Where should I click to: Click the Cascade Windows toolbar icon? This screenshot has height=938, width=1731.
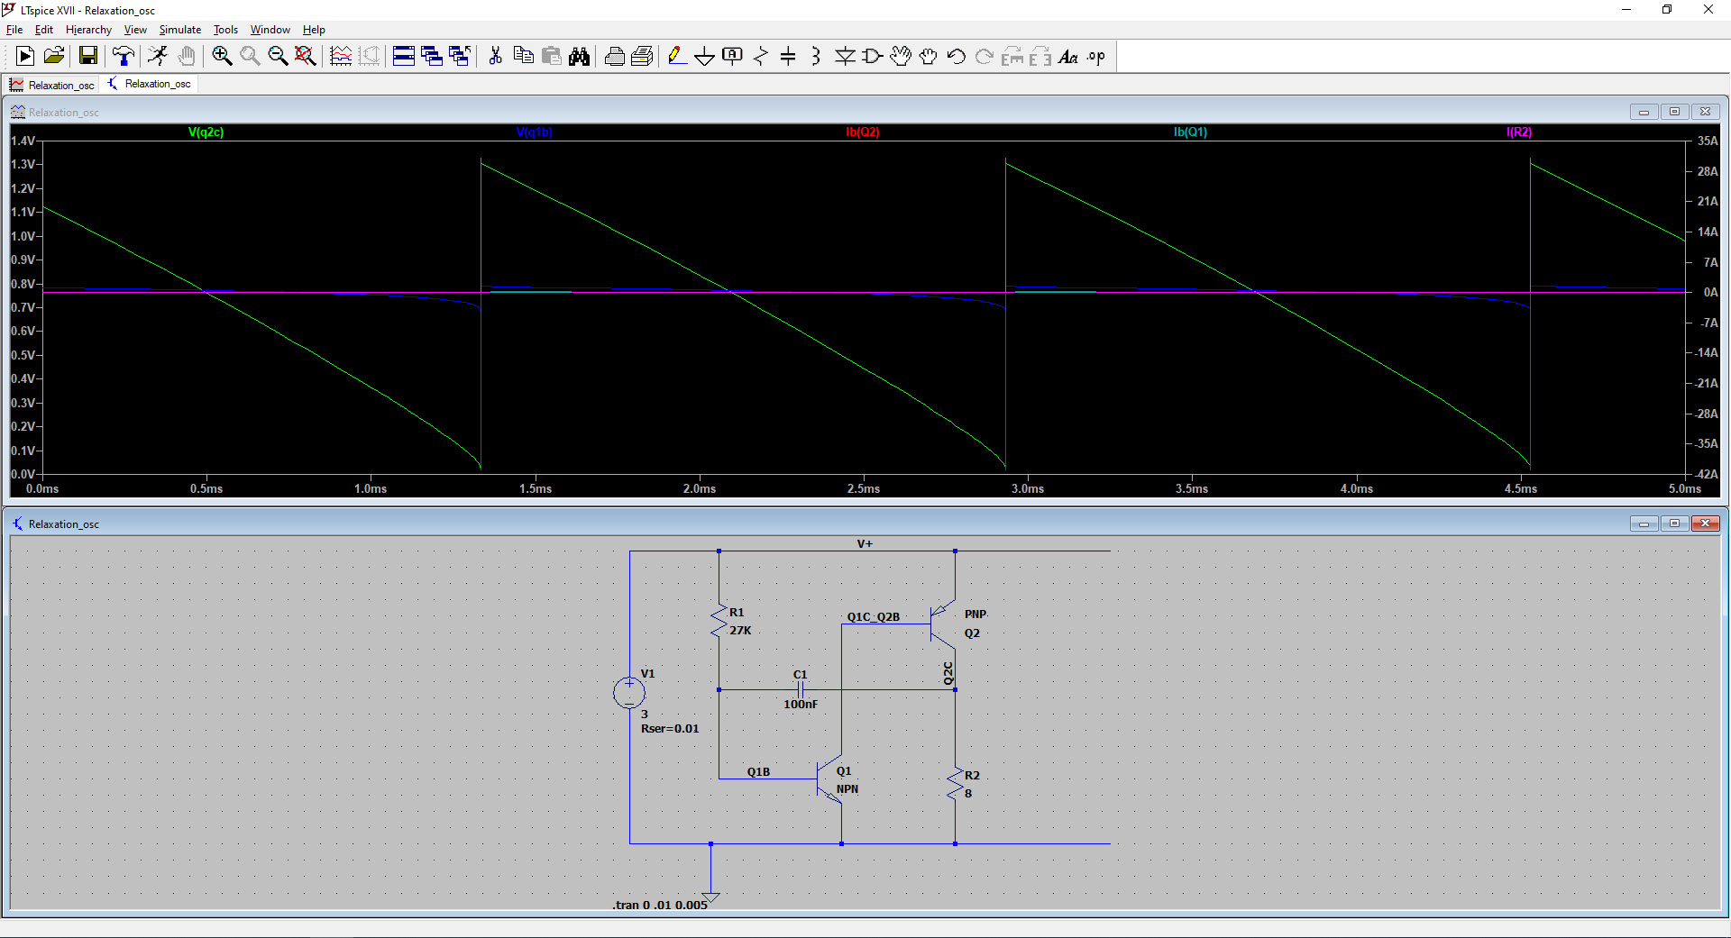click(x=432, y=56)
